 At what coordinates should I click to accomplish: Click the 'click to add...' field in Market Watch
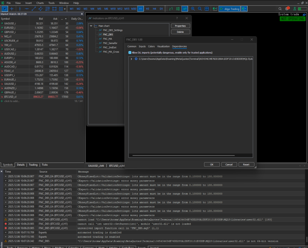coord(12,101)
